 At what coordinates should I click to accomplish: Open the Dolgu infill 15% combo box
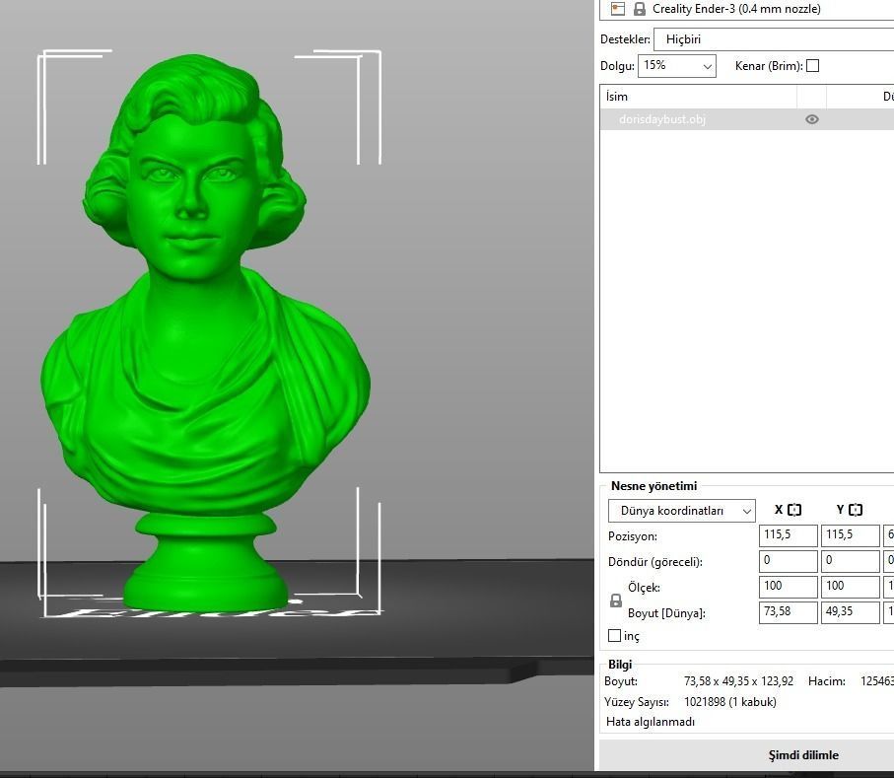pyautogui.click(x=677, y=66)
